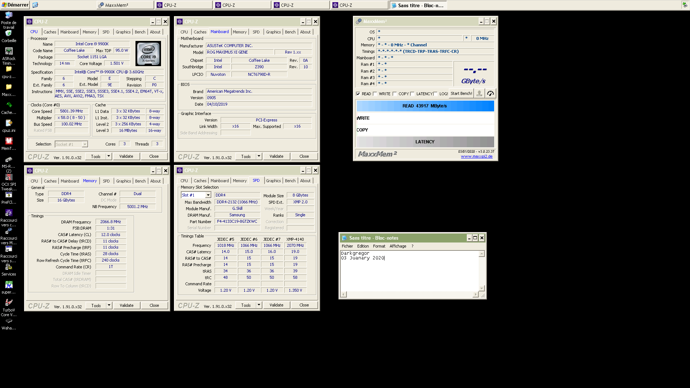Click MaxxMem upload result icon button

(479, 93)
